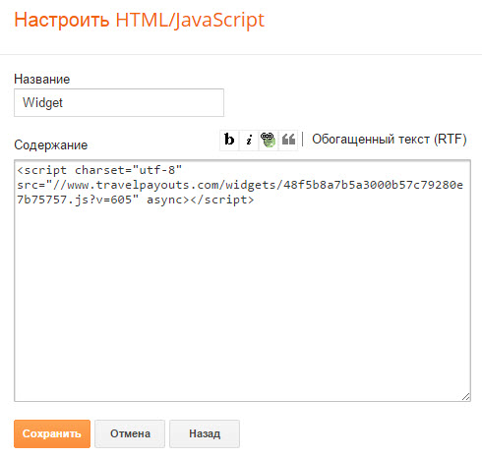The width and height of the screenshot is (482, 458).
Task: Apply italic formatting with the i icon
Action: pyautogui.click(x=249, y=140)
